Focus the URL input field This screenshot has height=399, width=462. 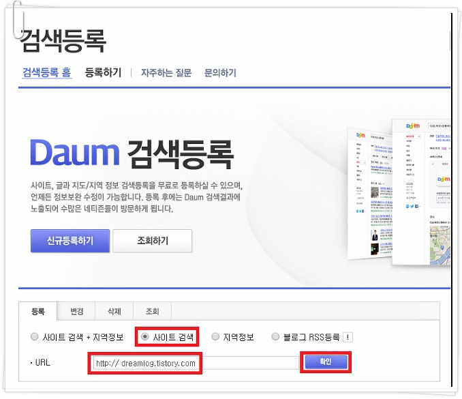[x=196, y=363]
